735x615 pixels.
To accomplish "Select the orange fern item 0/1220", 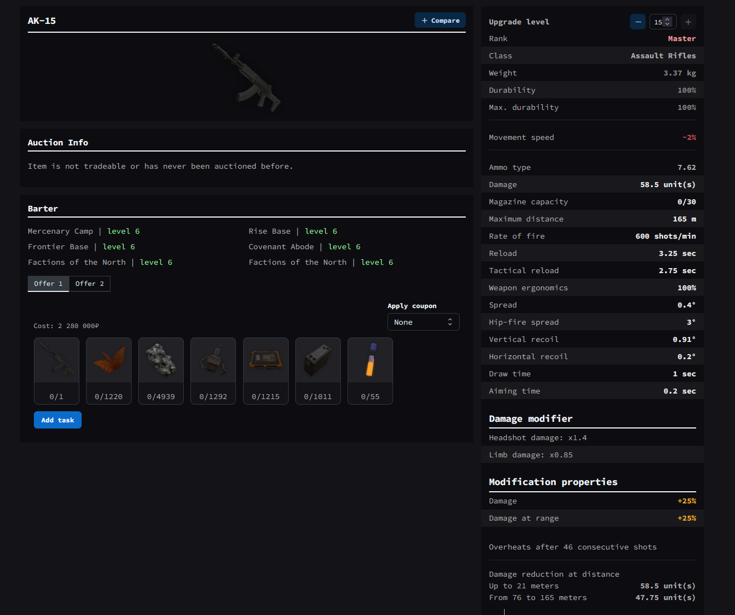I will tap(109, 371).
